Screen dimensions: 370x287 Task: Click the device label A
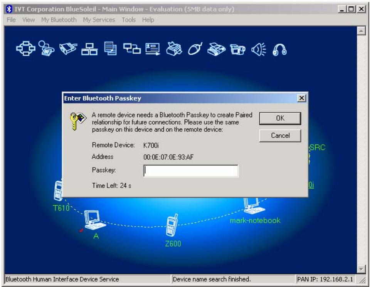(x=96, y=236)
